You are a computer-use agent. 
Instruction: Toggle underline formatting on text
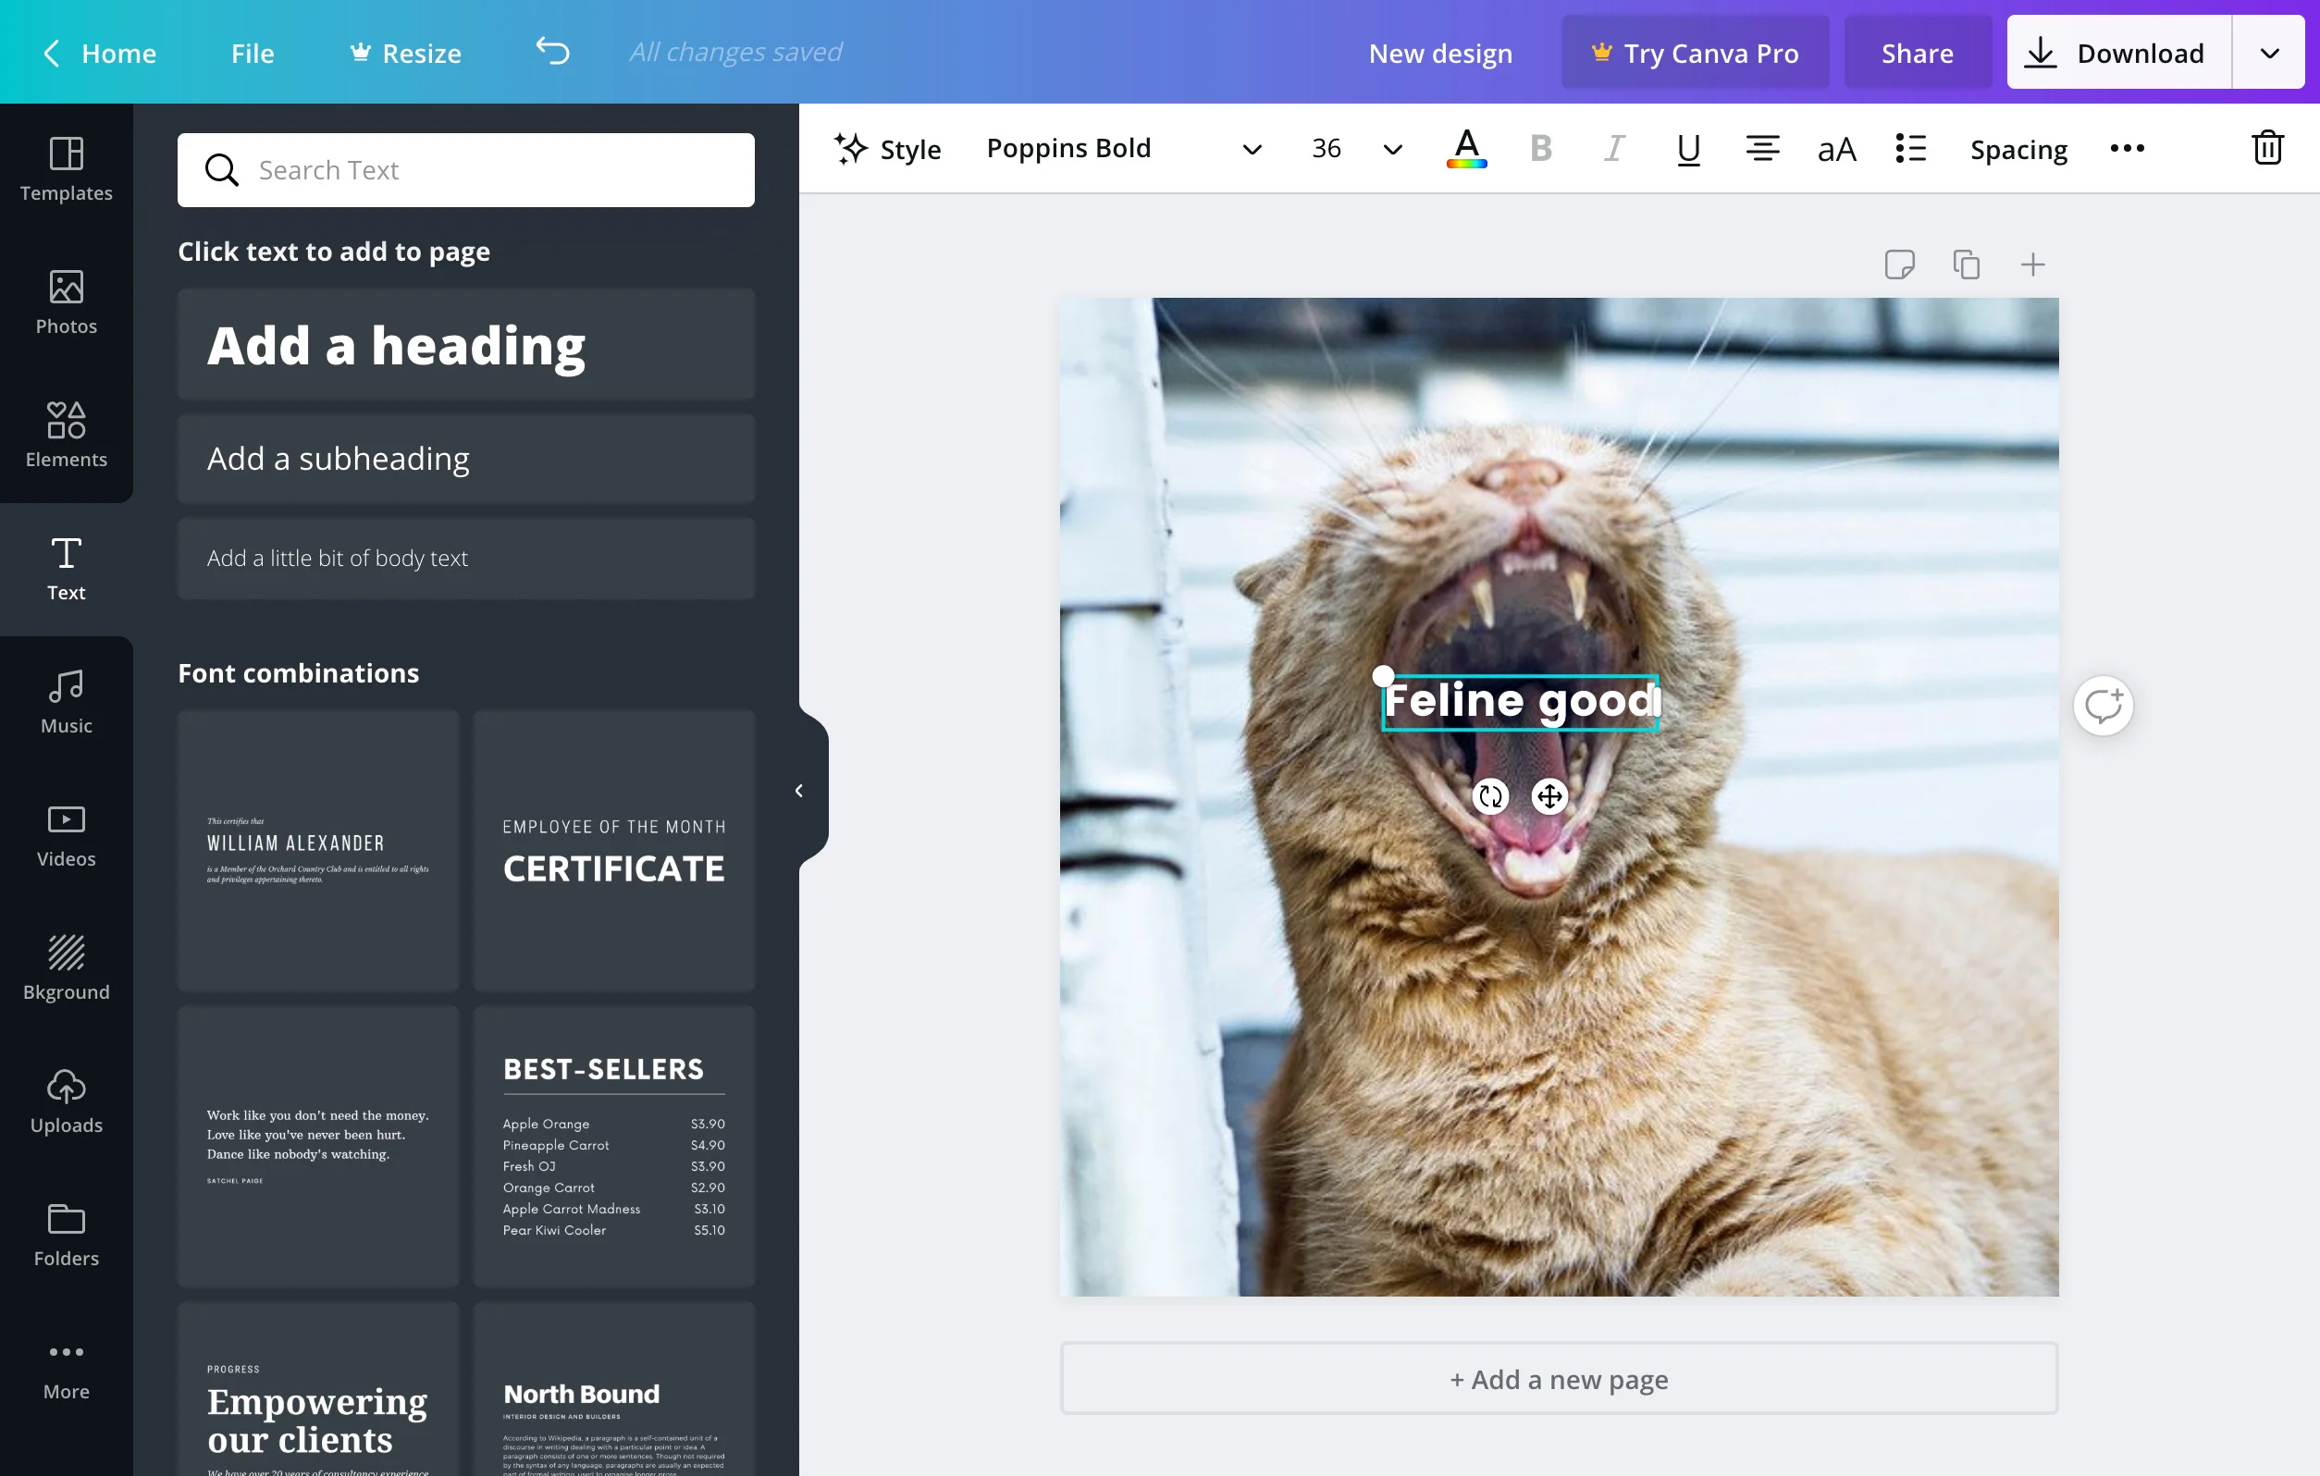coord(1687,149)
